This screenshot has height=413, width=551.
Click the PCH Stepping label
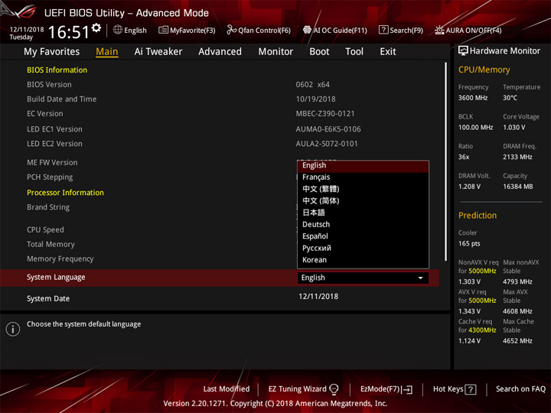tap(50, 177)
